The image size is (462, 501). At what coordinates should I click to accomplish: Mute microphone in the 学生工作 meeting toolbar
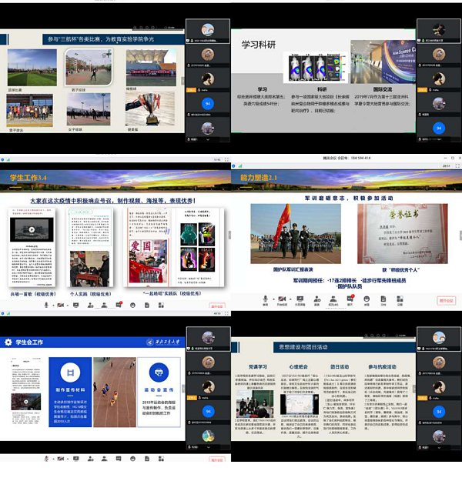click(x=46, y=305)
